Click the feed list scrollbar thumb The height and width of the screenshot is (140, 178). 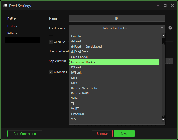(163, 80)
